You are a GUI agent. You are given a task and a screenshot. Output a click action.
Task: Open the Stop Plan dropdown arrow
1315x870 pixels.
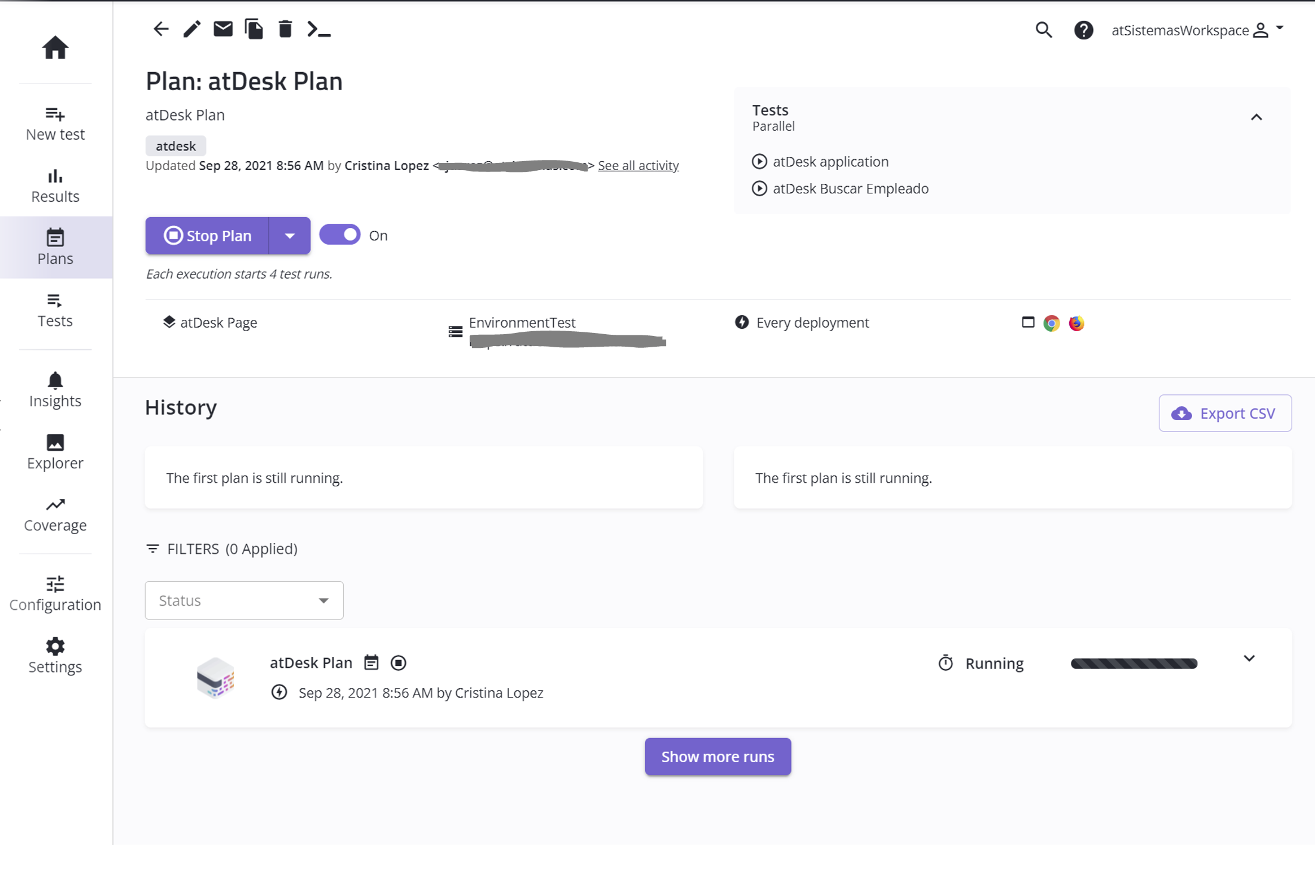(x=289, y=236)
